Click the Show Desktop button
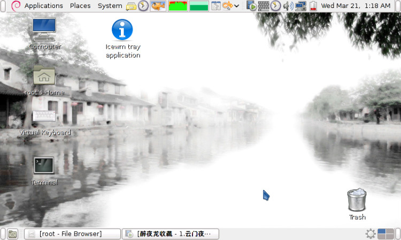Viewport: 401px width, 240px height. 12,234
